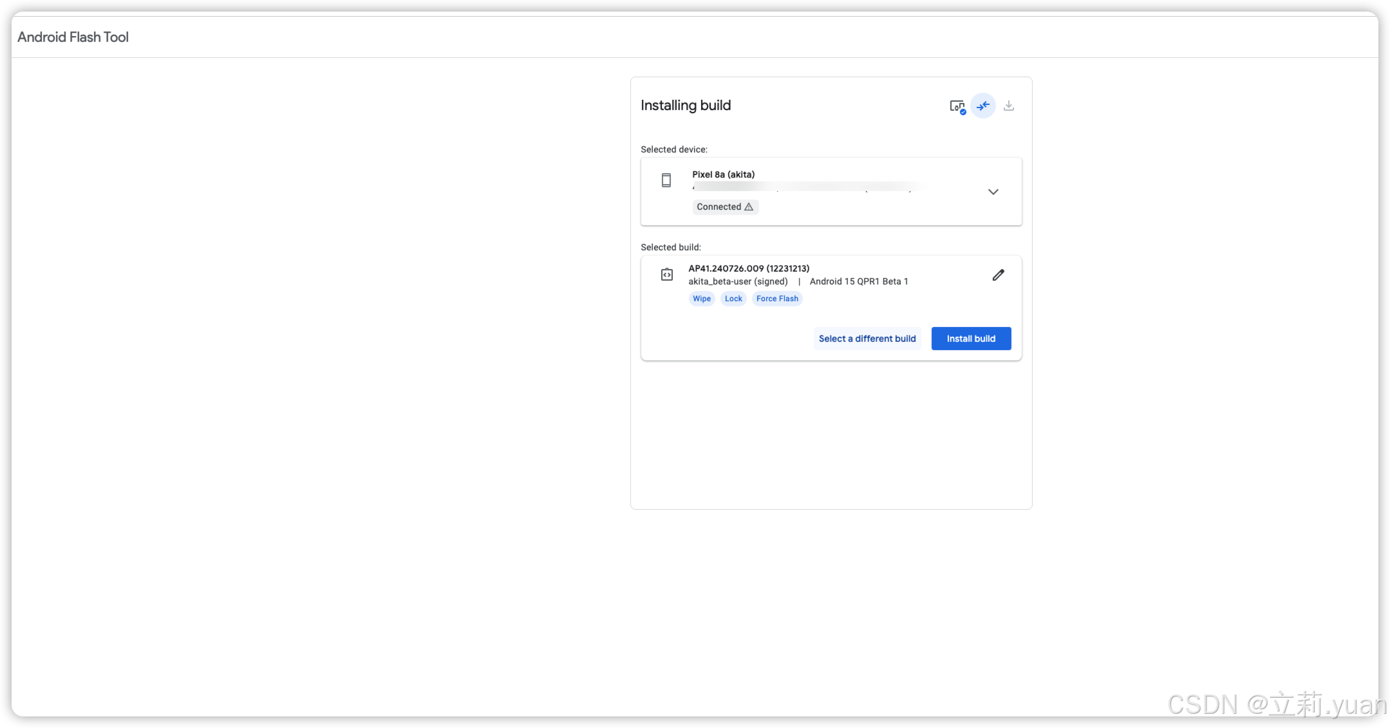Click the Selected build: label
This screenshot has height=728, width=1390.
tap(671, 247)
